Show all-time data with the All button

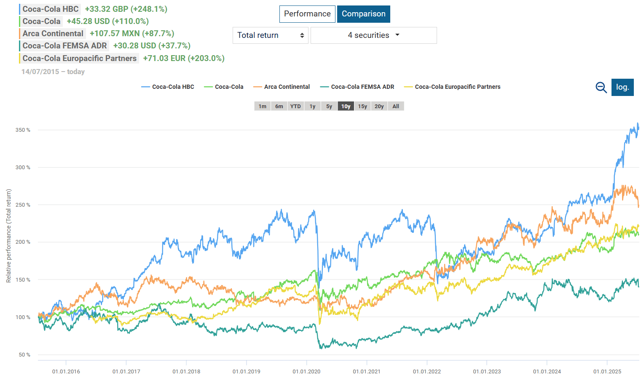tap(395, 106)
